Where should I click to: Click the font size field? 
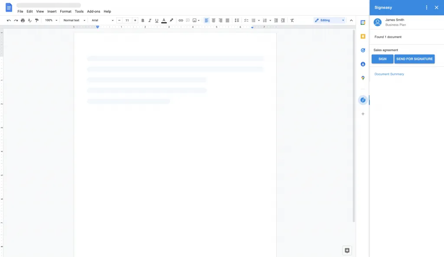tap(127, 20)
